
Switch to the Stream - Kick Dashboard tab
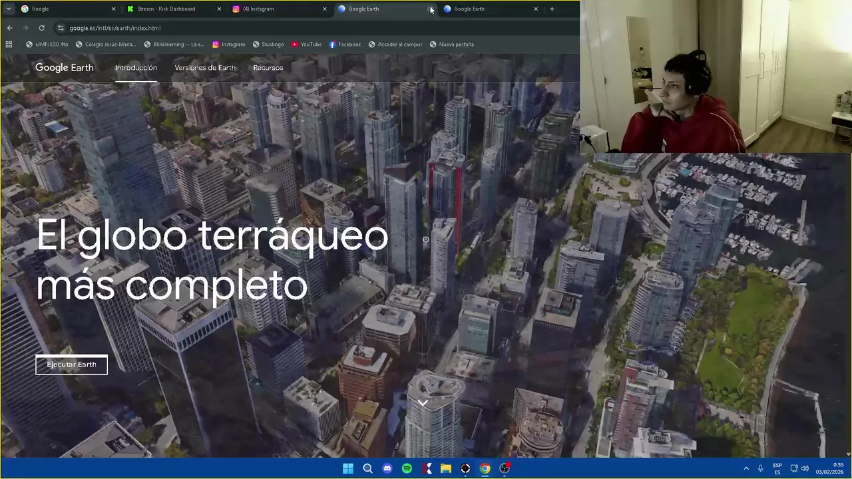173,9
